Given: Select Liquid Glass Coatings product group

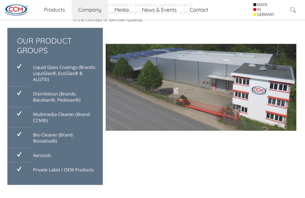Looking at the screenshot, I should tap(65, 73).
